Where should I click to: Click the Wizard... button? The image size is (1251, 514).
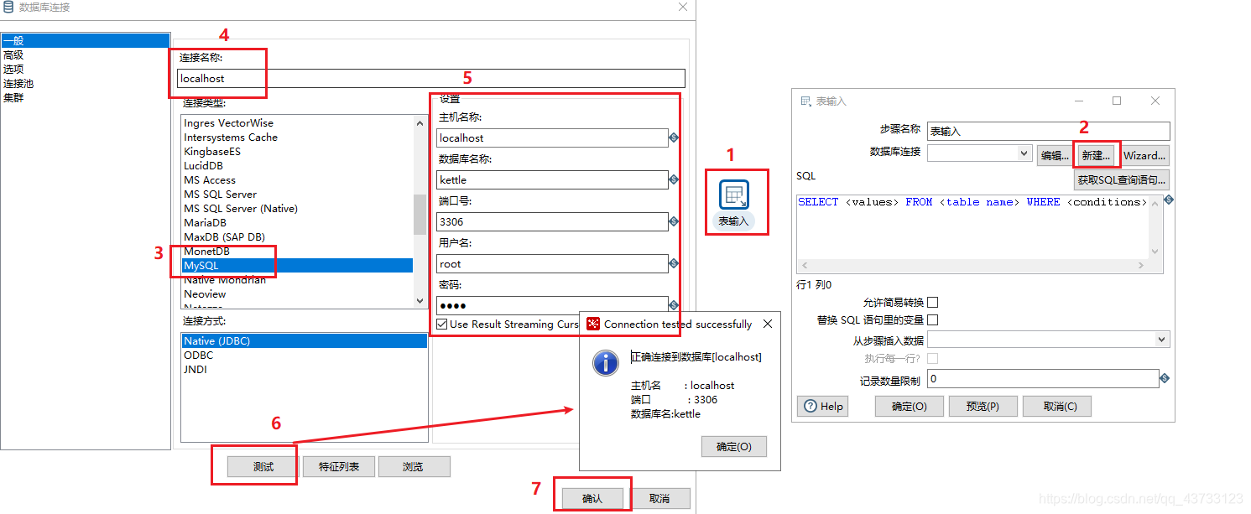pyautogui.click(x=1144, y=155)
